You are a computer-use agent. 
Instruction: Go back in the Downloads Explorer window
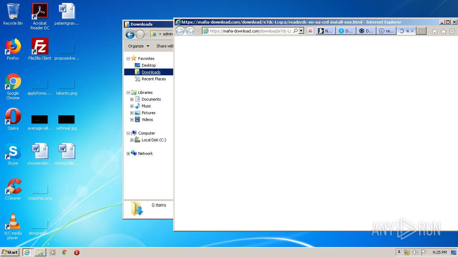130,34
